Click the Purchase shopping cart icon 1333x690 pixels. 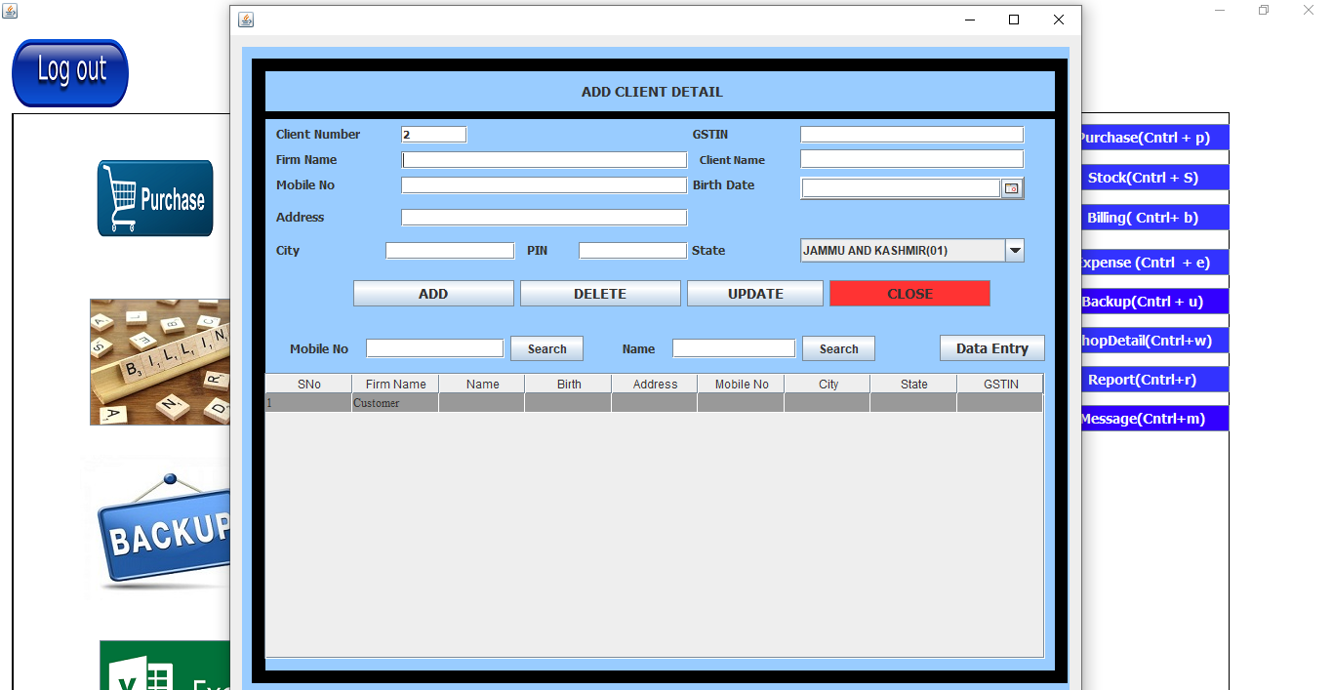[x=154, y=198]
